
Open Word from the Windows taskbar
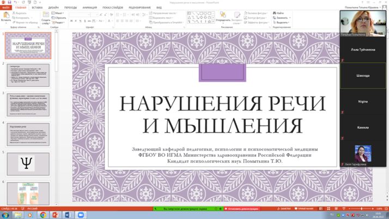(x=68, y=215)
